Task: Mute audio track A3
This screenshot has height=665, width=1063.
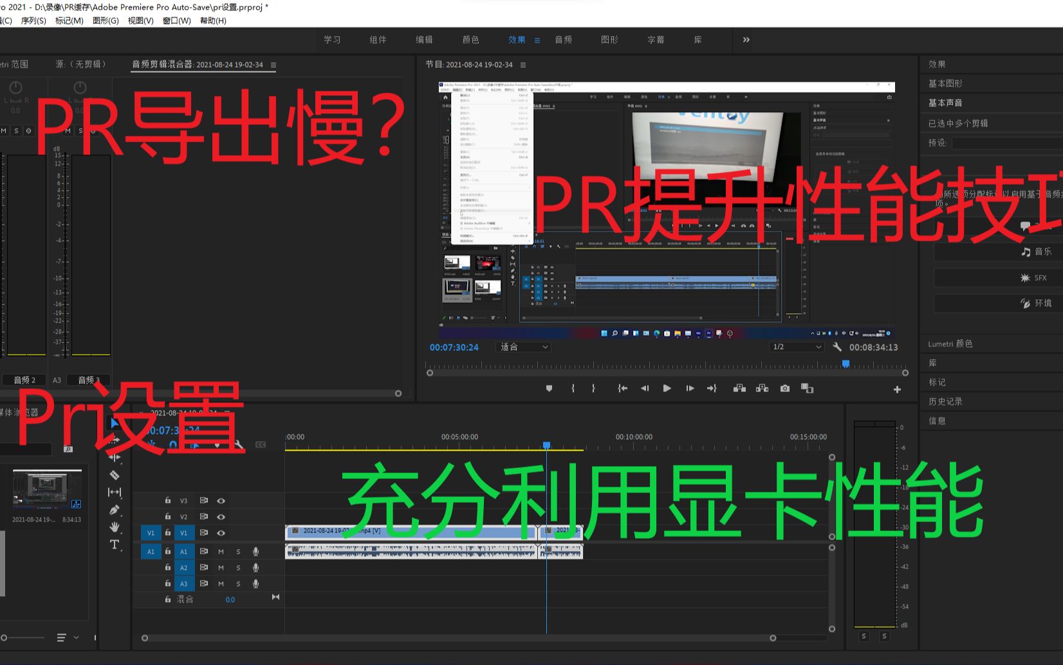Action: pos(221,584)
